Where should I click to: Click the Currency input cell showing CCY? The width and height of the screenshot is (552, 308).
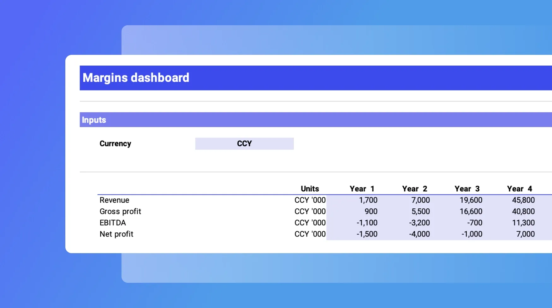(244, 144)
